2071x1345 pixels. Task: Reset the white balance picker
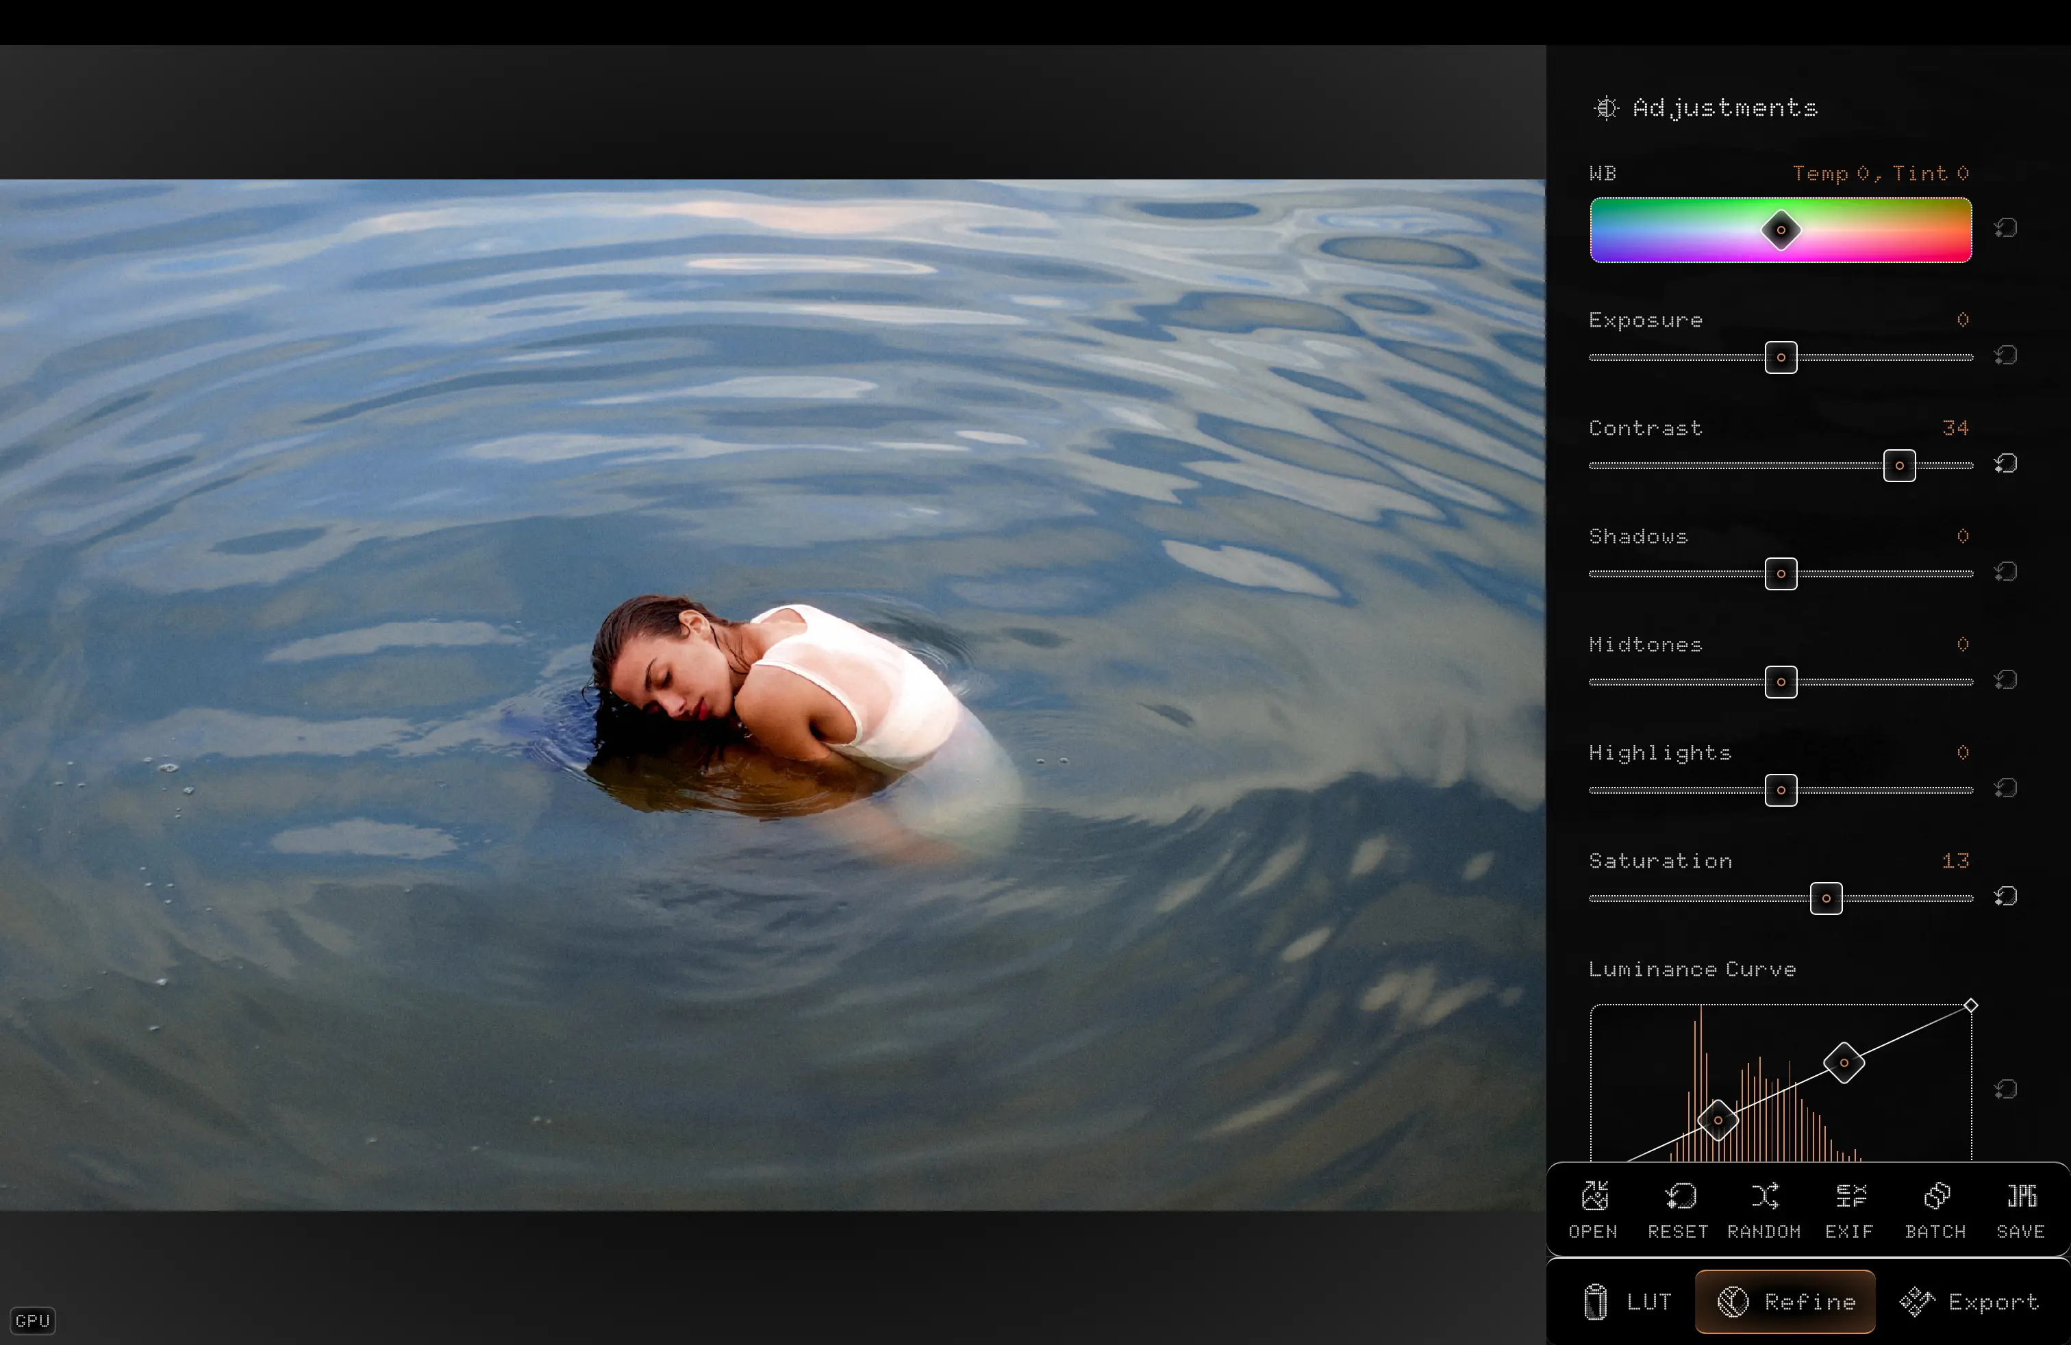tap(2006, 228)
